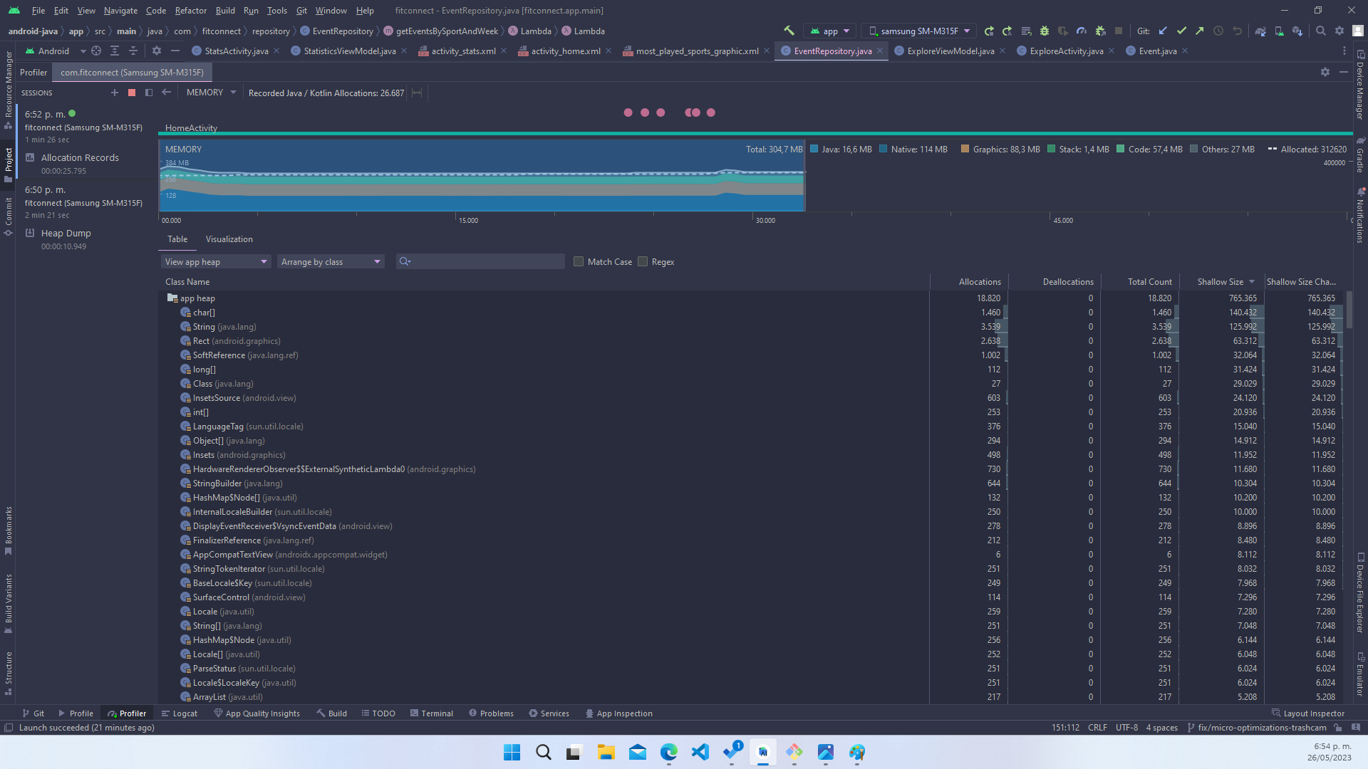1368x769 pixels.
Task: Stop the current profiling session
Action: [132, 93]
